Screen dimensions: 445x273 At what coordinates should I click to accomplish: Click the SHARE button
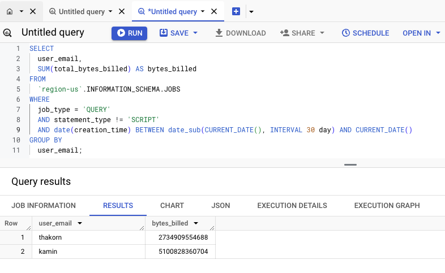pos(298,33)
